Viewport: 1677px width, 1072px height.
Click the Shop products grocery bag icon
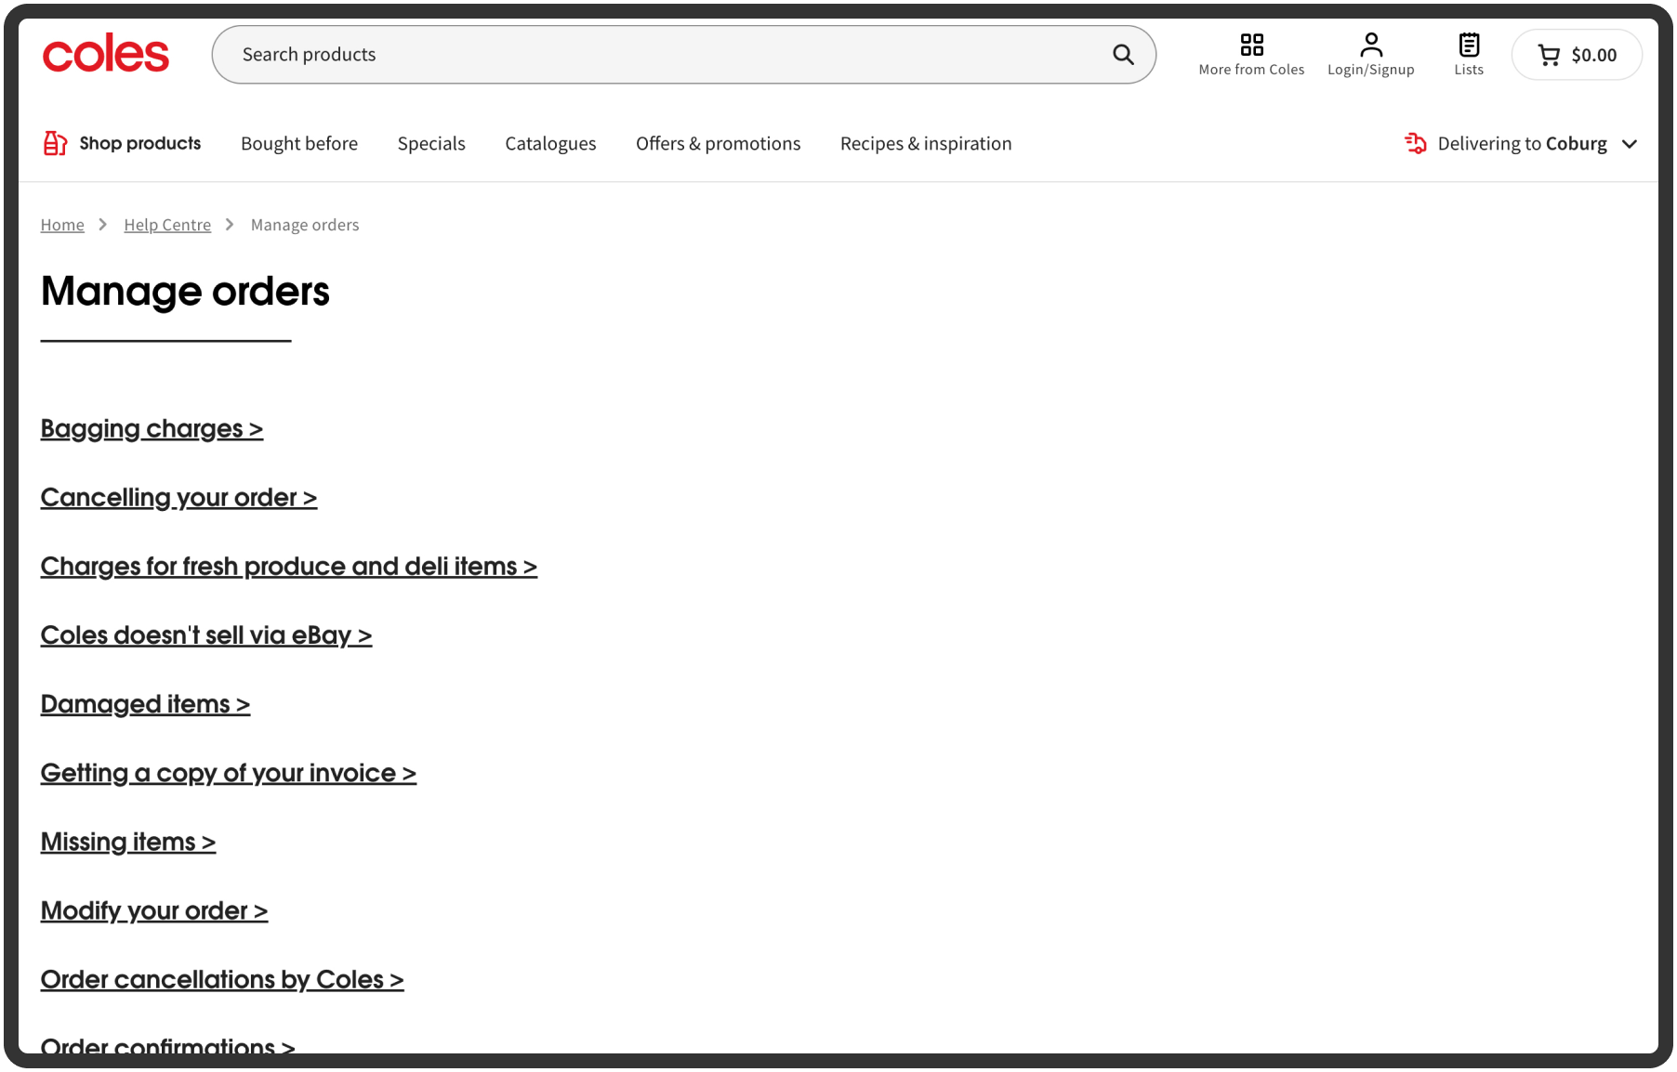pos(54,142)
